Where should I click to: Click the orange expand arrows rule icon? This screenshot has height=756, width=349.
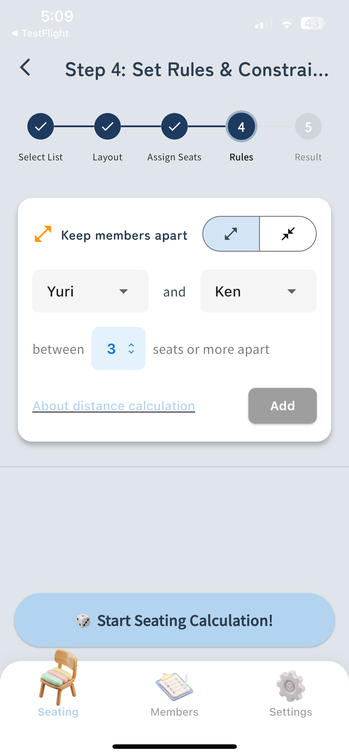click(42, 234)
